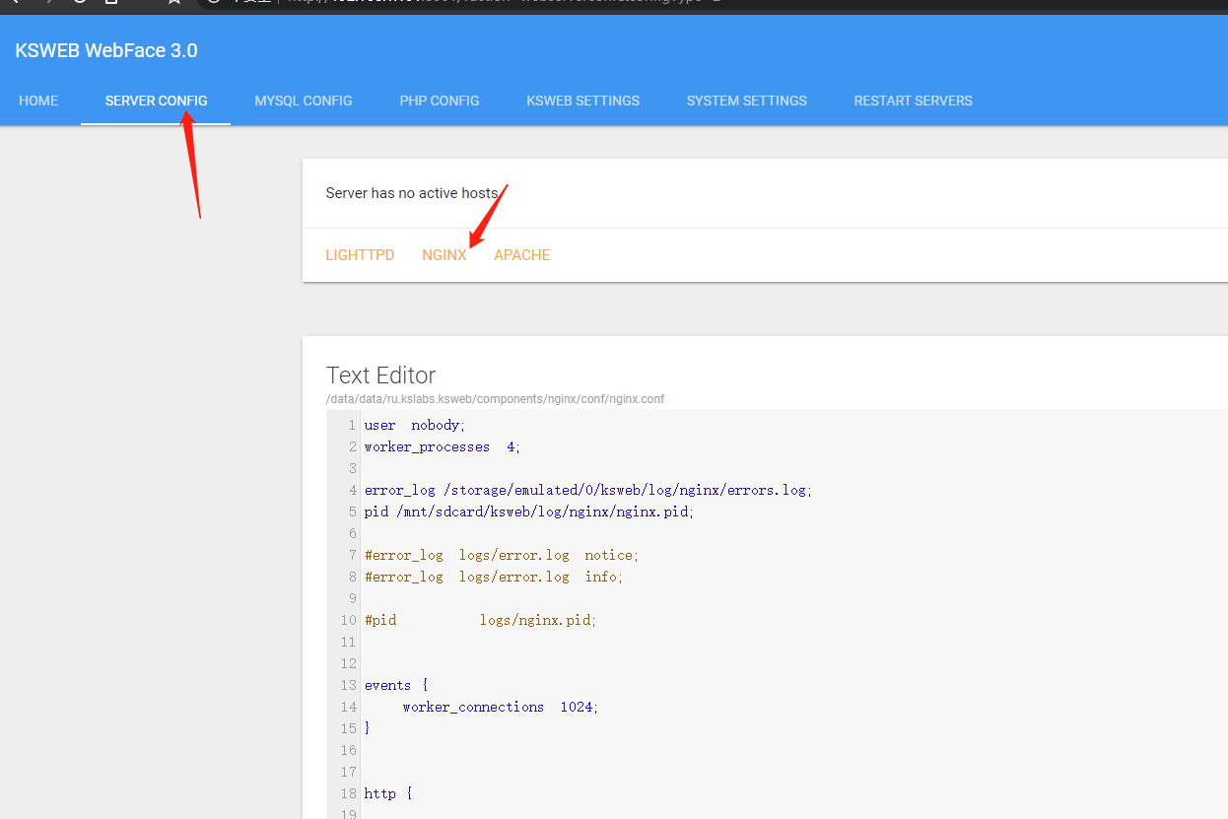Click the 'http {' line in editor

tap(387, 793)
